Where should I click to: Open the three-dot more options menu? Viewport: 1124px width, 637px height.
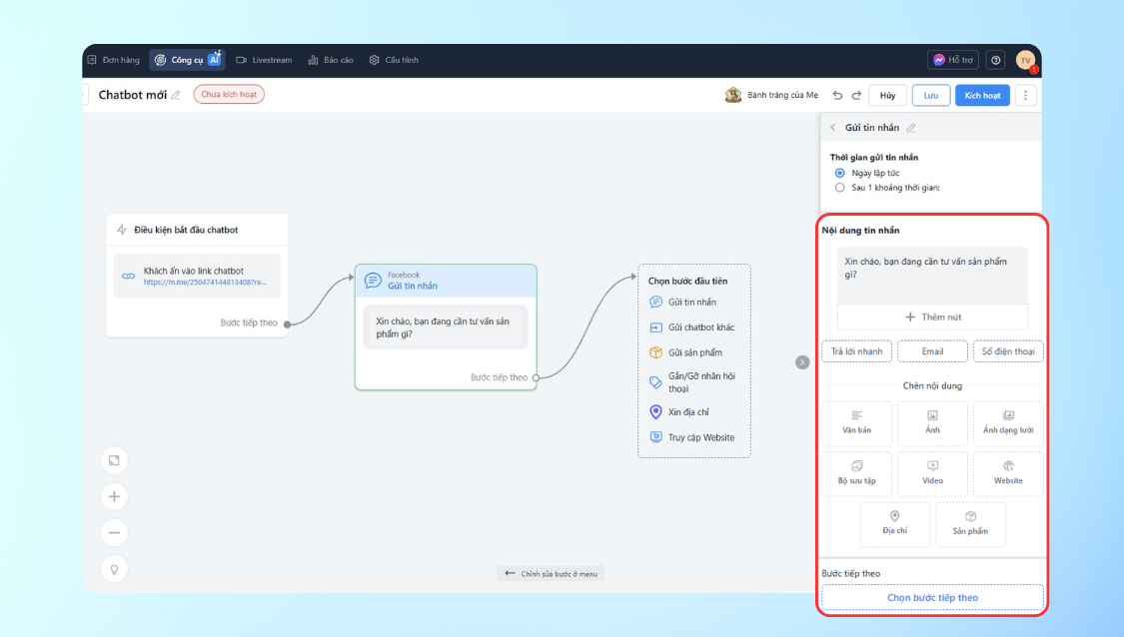1026,96
